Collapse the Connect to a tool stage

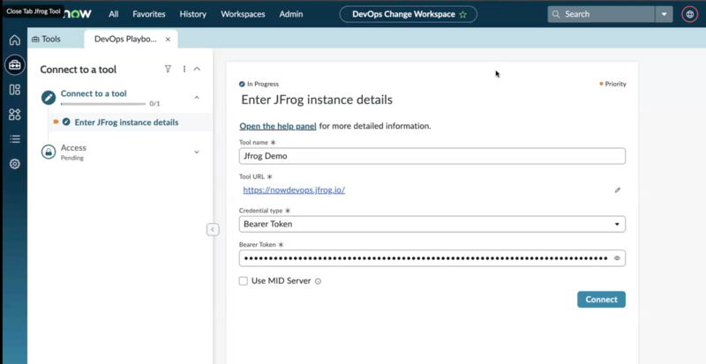[197, 97]
